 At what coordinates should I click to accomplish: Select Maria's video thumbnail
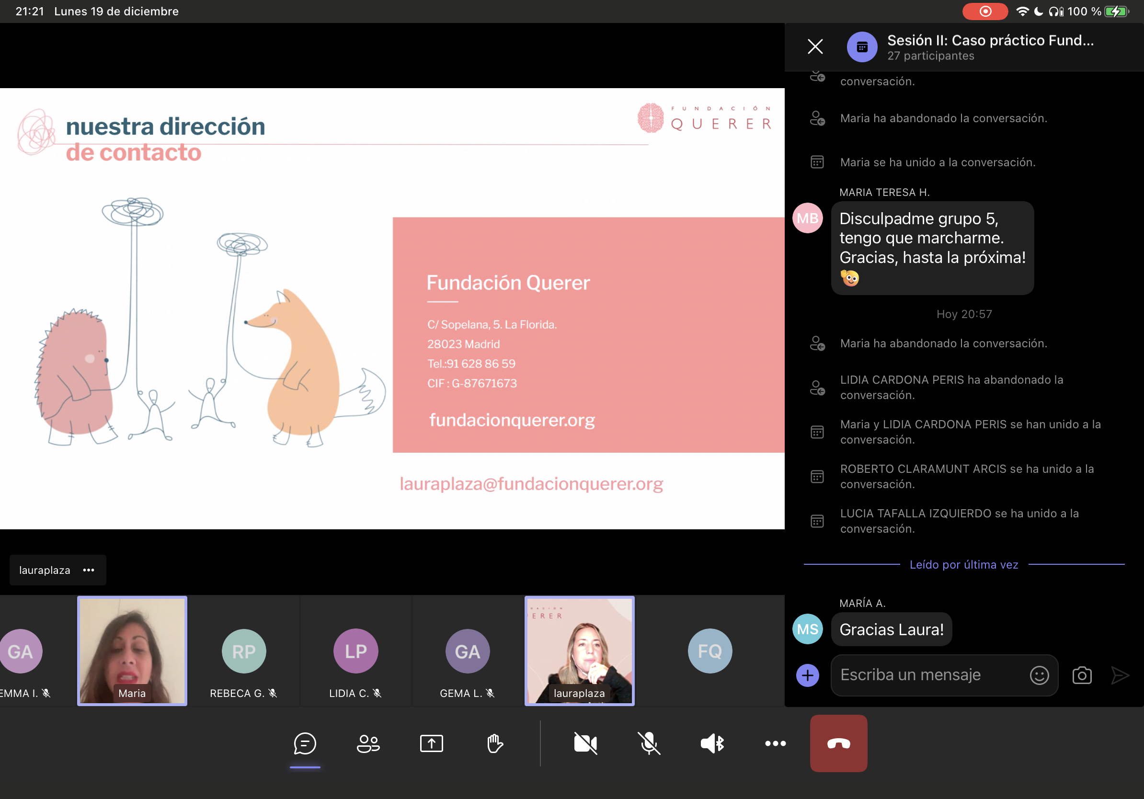[132, 651]
